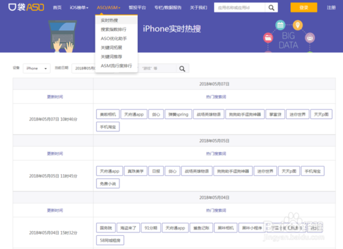Click 战场英雄物语 tag in the 05月05日 row
The image size is (343, 249).
tap(197, 171)
